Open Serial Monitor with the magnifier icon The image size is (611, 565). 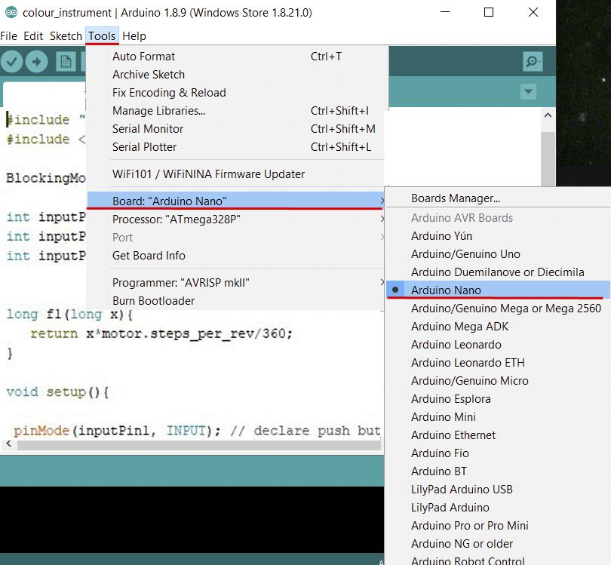pos(532,61)
